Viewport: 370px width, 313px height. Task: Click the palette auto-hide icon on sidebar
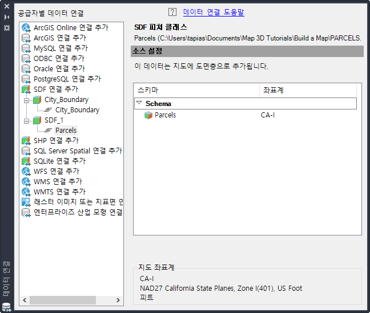tap(7, 17)
